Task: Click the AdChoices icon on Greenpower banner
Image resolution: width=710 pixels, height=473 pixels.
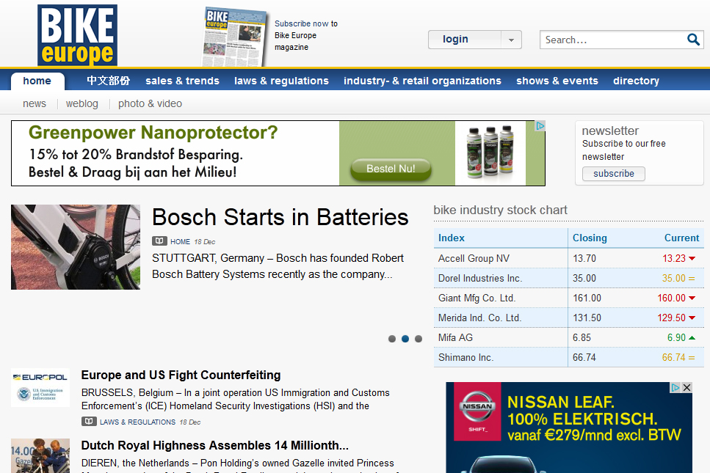Action: coord(540,126)
